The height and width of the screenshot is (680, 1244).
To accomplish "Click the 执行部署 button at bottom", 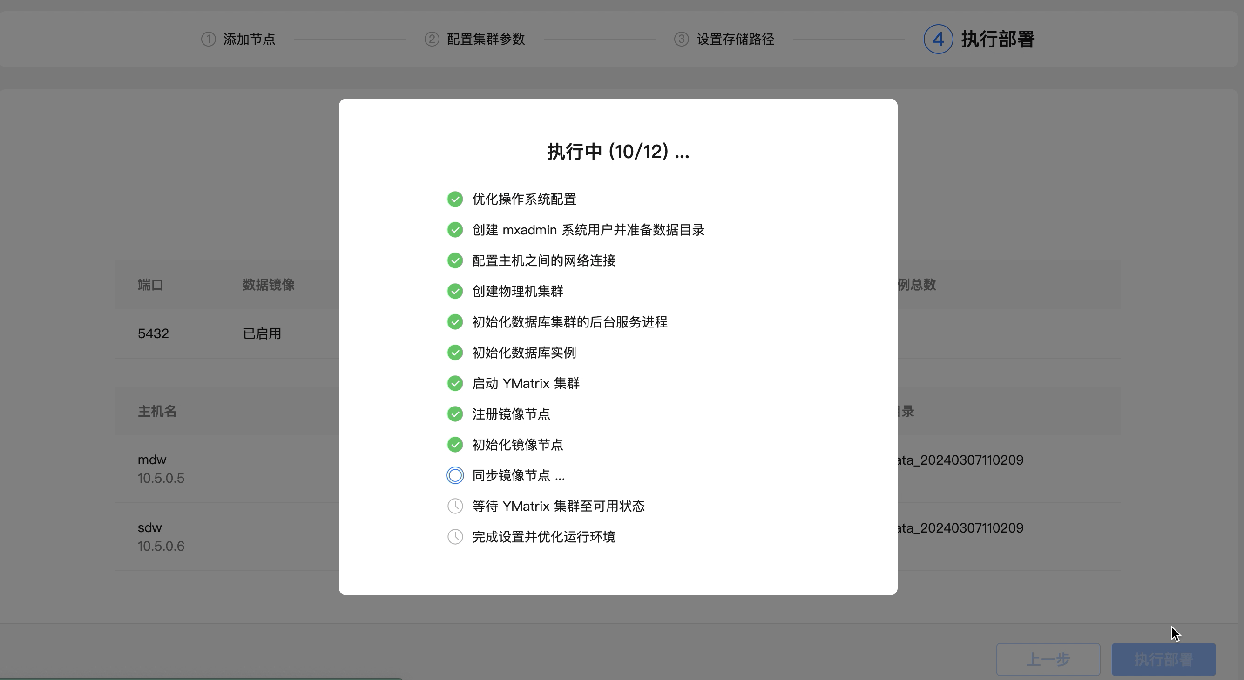I will coord(1164,659).
